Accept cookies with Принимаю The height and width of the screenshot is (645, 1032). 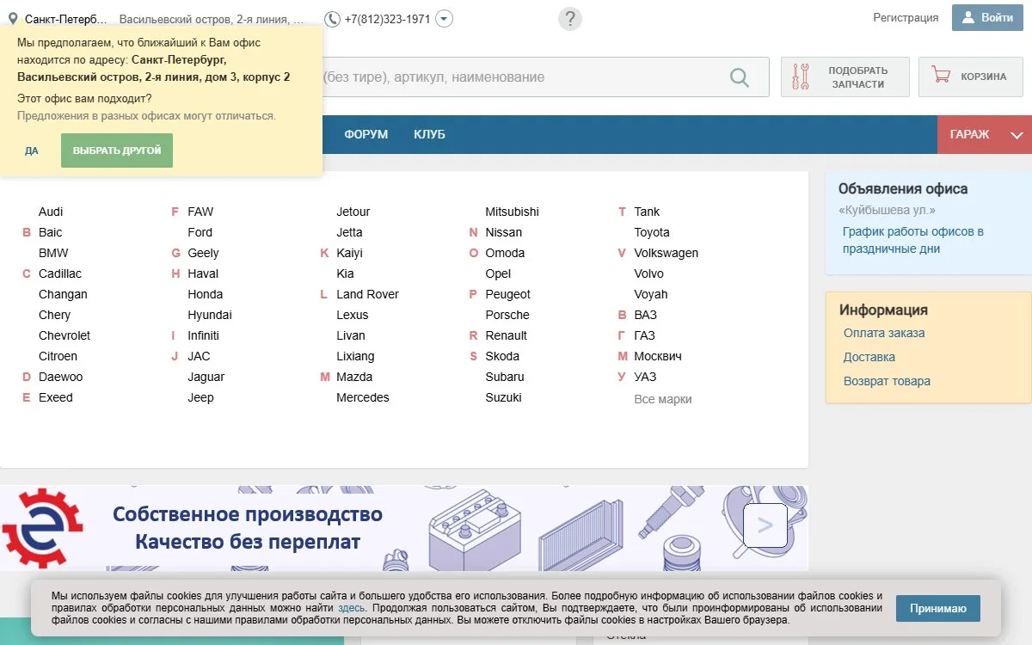[x=937, y=608]
